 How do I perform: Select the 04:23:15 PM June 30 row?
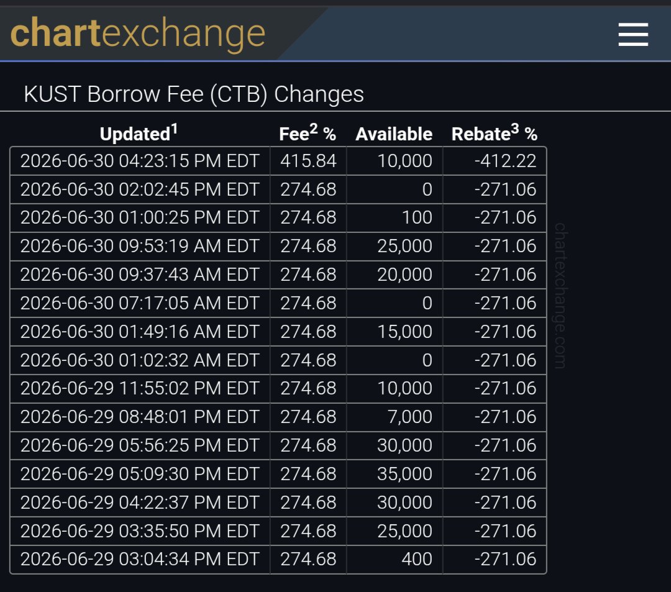[x=278, y=161]
